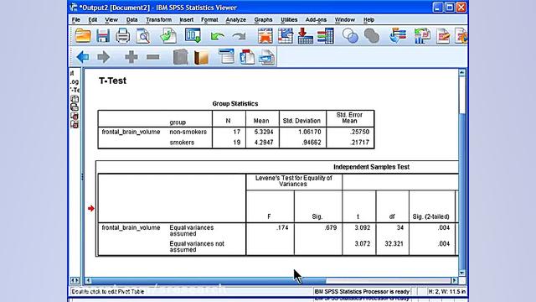The image size is (536, 302).
Task: Open the Data menu
Action: 131,20
